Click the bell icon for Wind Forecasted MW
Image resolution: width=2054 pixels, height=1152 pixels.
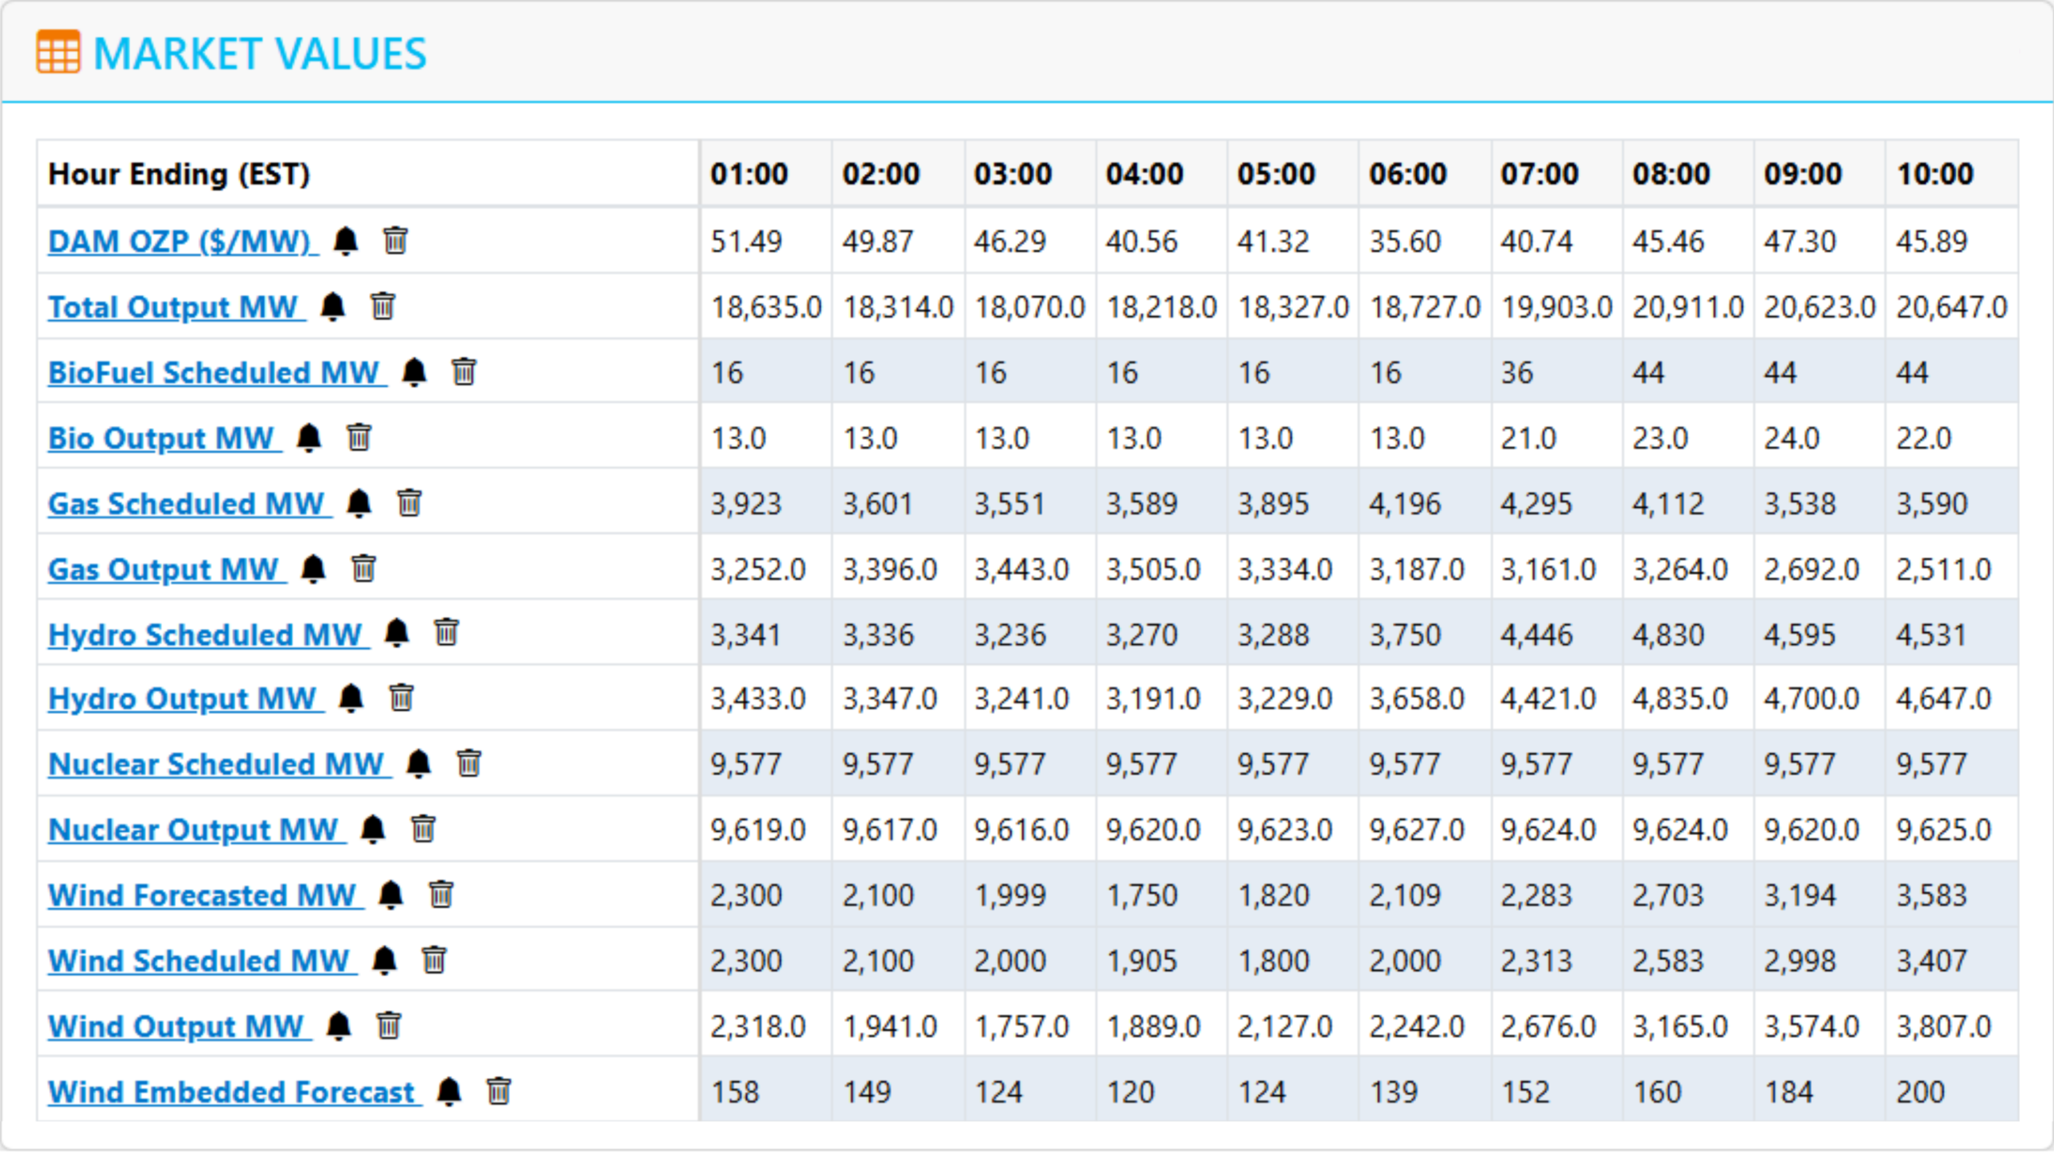(x=391, y=894)
